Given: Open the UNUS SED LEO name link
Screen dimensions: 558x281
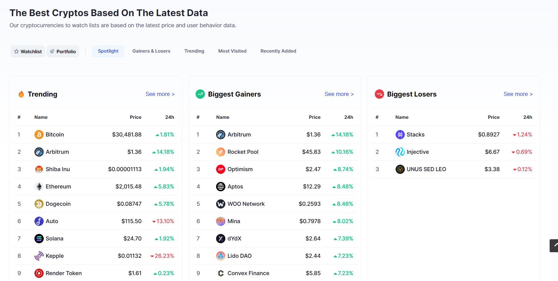Looking at the screenshot, I should coord(427,169).
